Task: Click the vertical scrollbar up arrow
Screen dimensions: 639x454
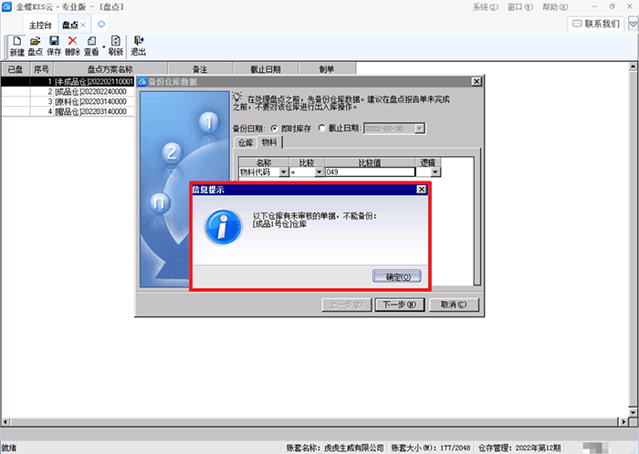Action: point(633,67)
